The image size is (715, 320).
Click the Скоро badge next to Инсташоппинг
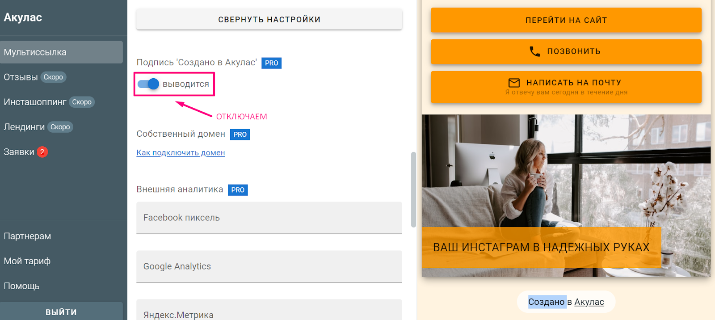pos(82,102)
